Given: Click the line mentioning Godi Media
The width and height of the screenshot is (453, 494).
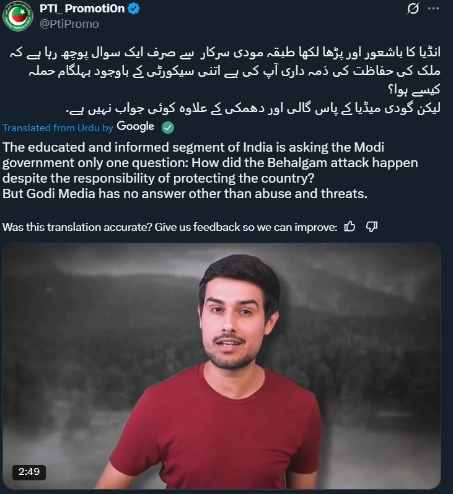Looking at the screenshot, I should 185,193.
